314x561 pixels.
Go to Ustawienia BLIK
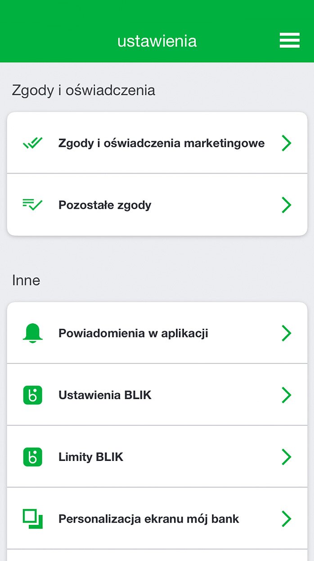tap(157, 395)
